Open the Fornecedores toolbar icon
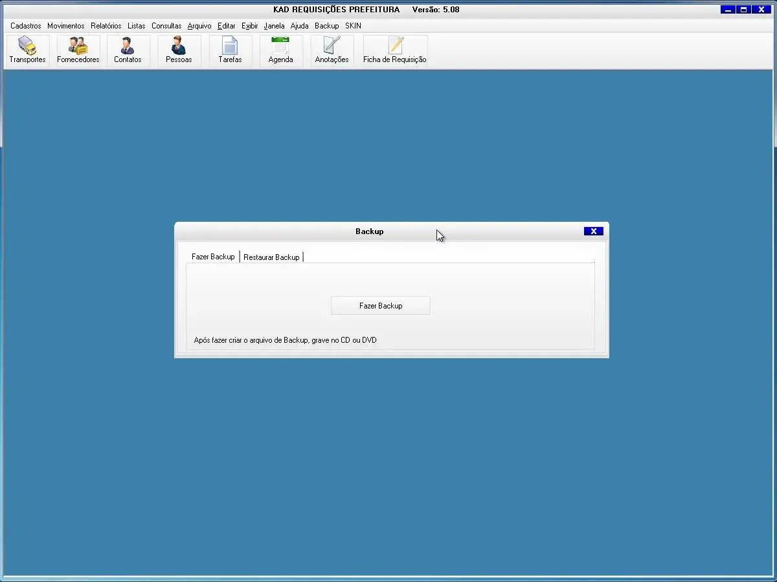The width and height of the screenshot is (777, 582). tap(78, 50)
